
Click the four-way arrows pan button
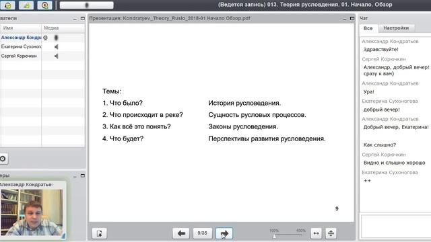tap(331, 233)
